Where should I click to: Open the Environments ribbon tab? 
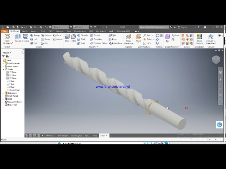80,31
